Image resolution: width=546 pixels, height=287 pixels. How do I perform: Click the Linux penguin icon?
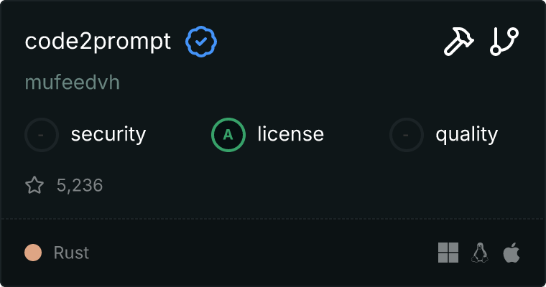[x=480, y=253]
